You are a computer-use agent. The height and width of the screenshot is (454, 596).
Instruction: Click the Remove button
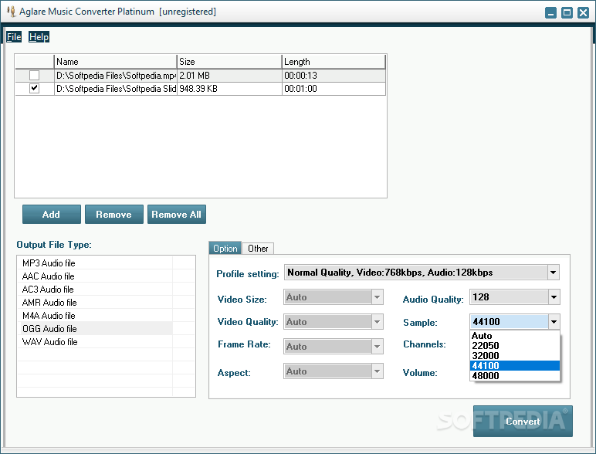(x=114, y=215)
